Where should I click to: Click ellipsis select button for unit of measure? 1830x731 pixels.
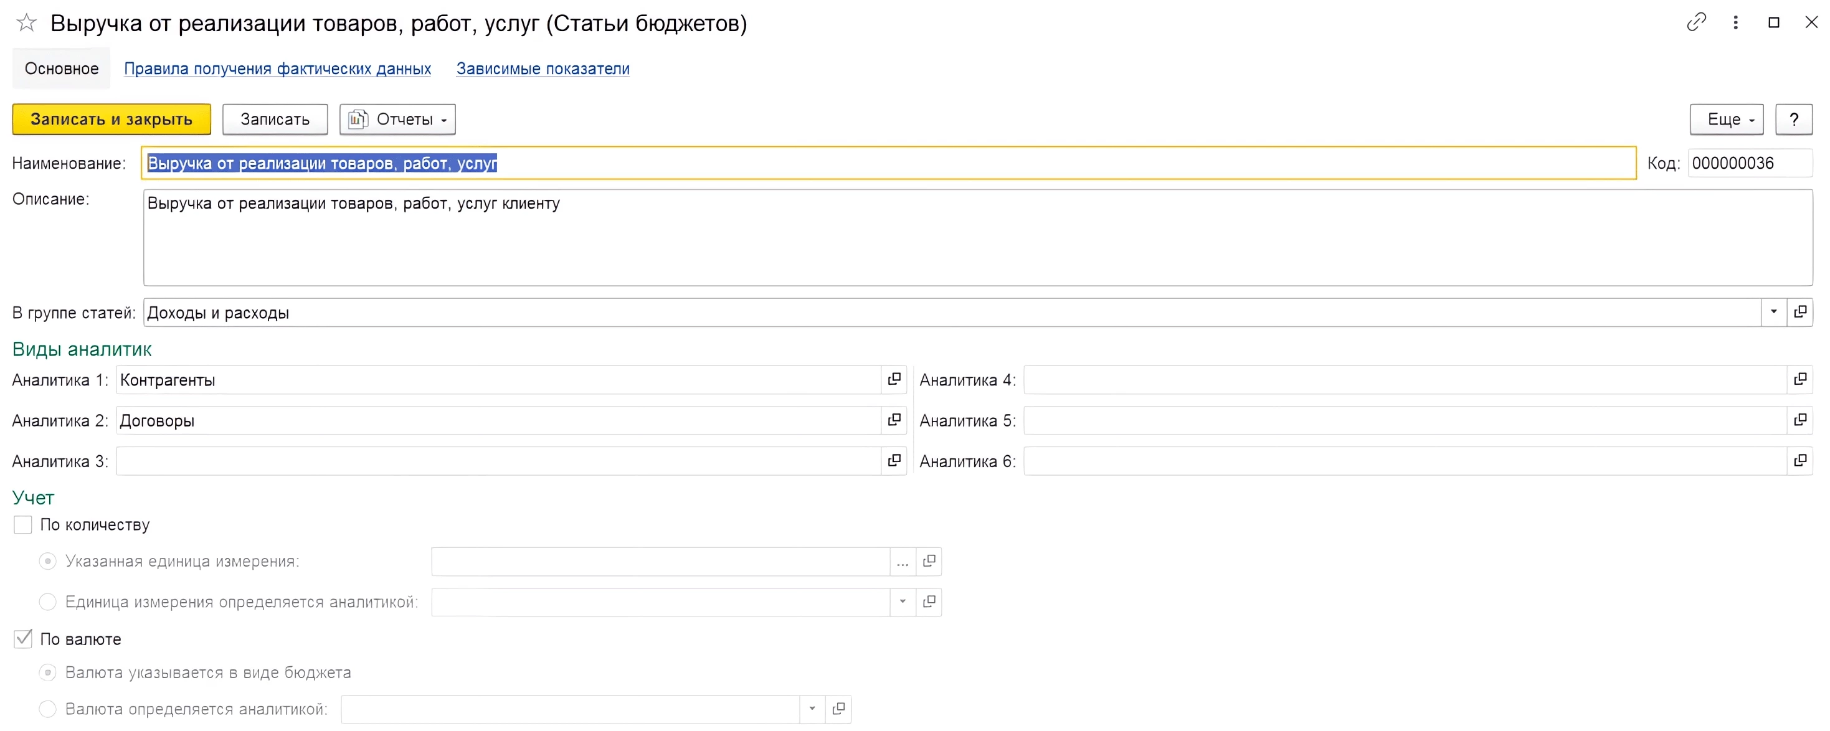[x=902, y=561]
